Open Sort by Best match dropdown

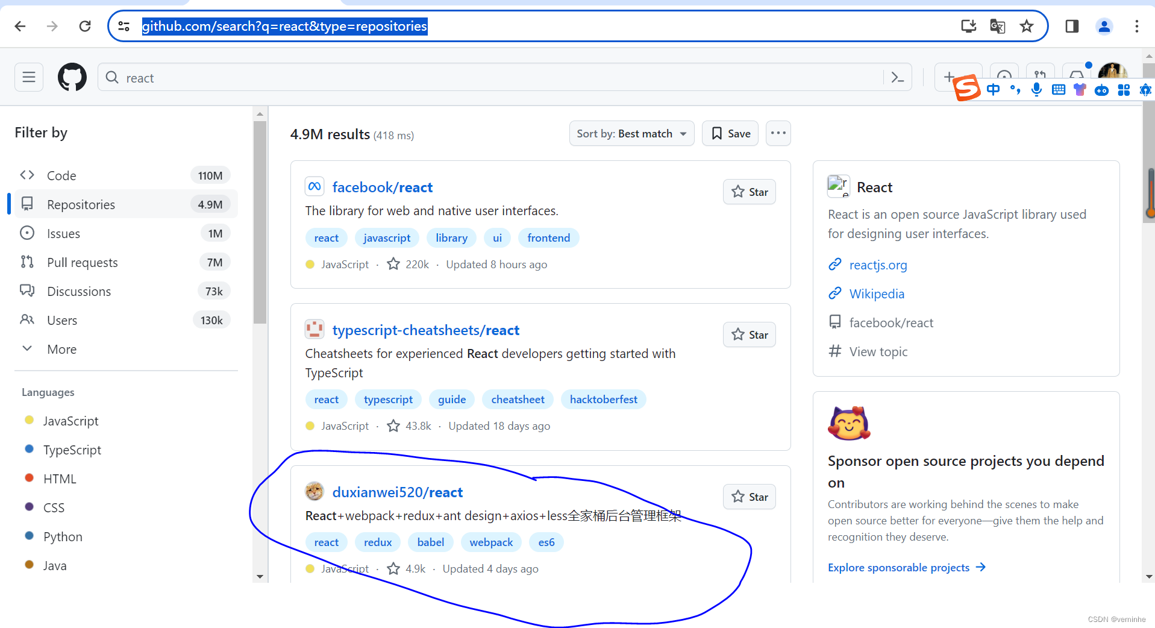(631, 133)
